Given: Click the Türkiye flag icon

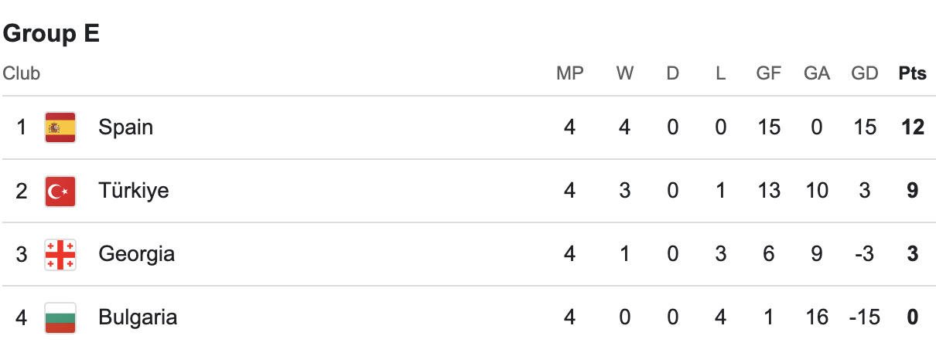Looking at the screenshot, I should [x=60, y=191].
